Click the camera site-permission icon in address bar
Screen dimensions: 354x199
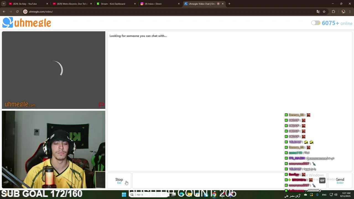pos(25,12)
